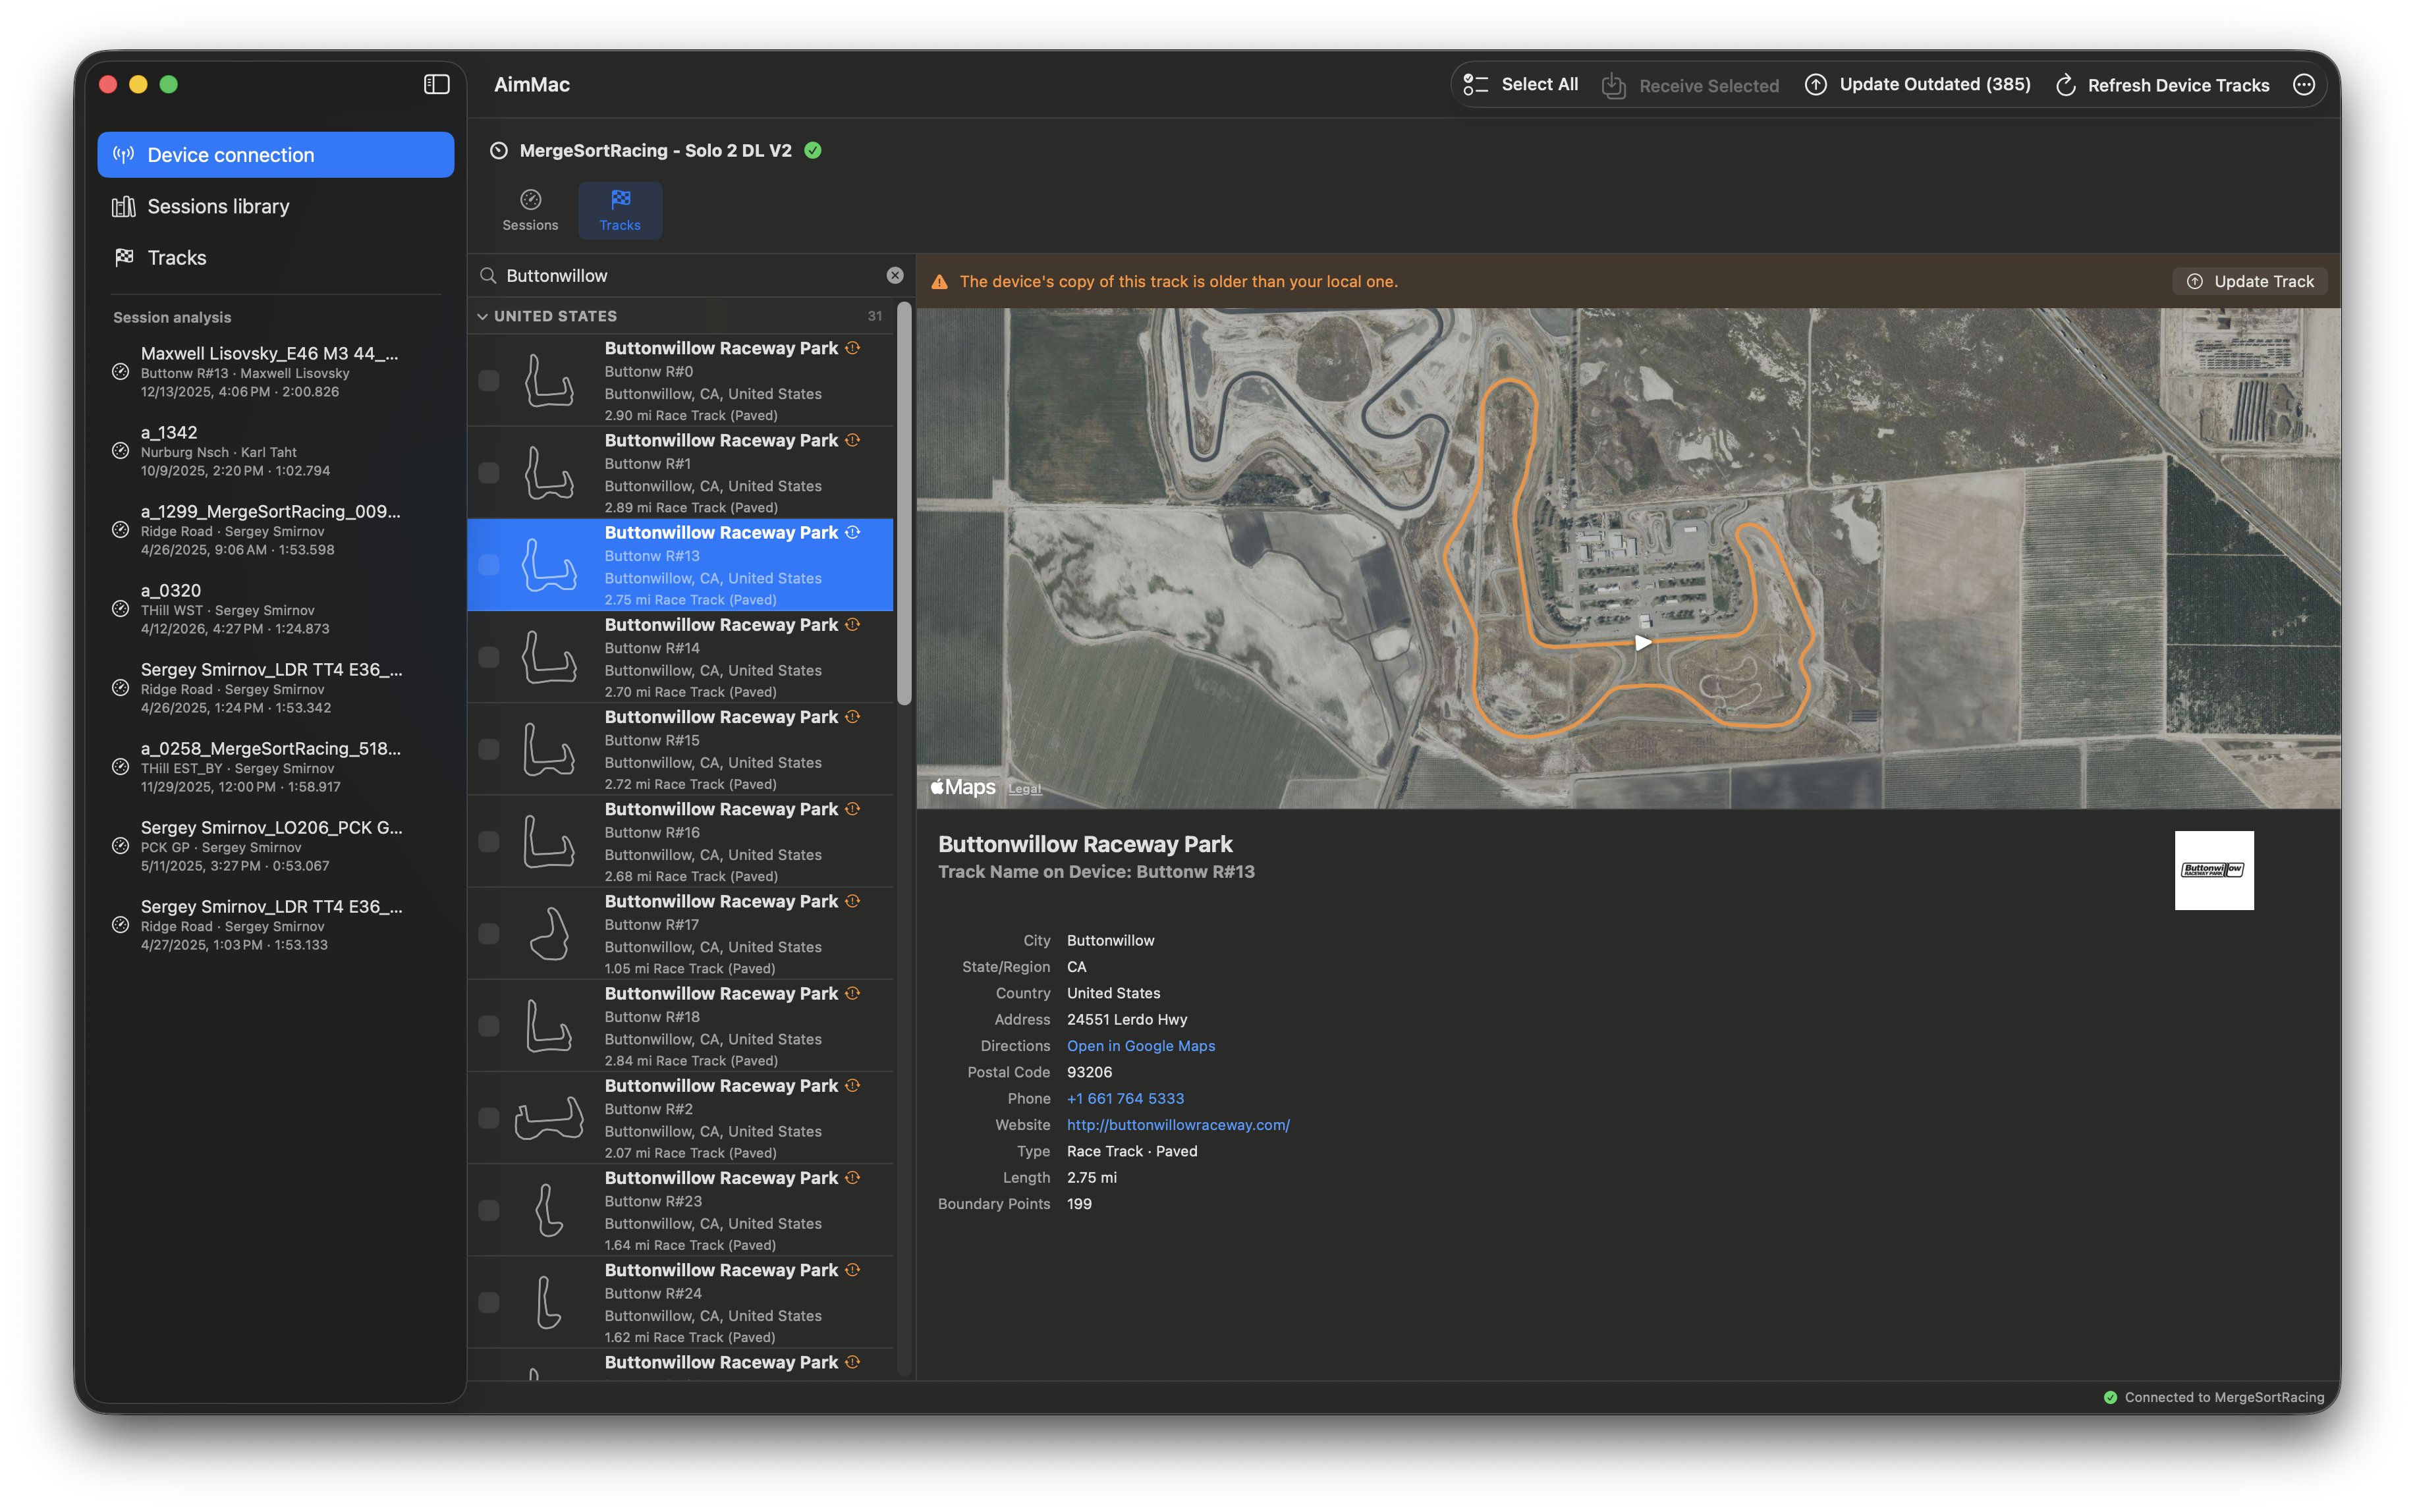Screen dimensions: 2415x1512
Task: Click outdated icon on Buttonw R#15 row
Action: coord(852,716)
